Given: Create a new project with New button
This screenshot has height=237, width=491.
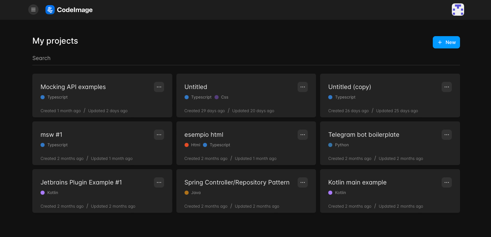Looking at the screenshot, I should (446, 42).
